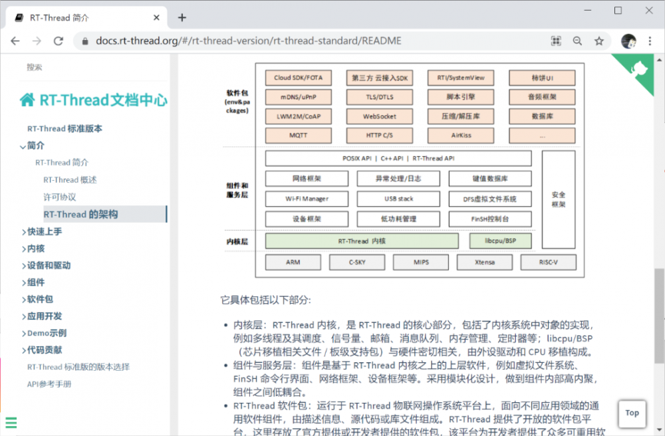Click the RT-Thread文档中心 home link
This screenshot has height=436, width=665.
coord(94,100)
